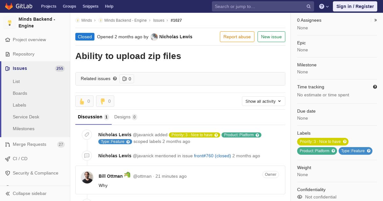The height and width of the screenshot is (201, 383).
Task: Open Show all activity dropdown
Action: pyautogui.click(x=264, y=101)
